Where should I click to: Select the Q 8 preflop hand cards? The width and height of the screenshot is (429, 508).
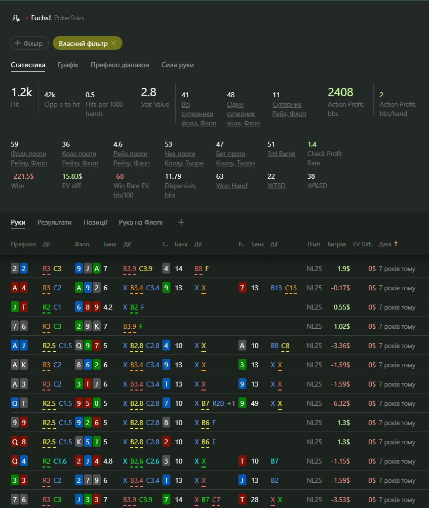click(x=19, y=441)
